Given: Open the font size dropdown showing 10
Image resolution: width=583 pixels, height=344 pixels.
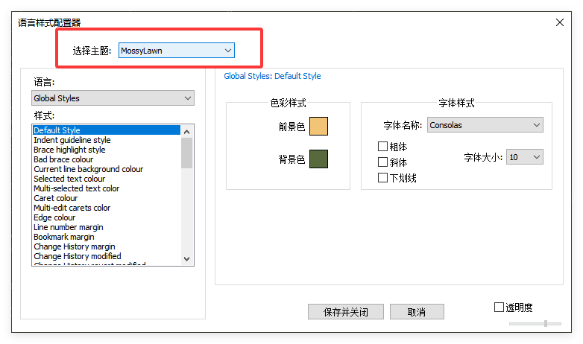Looking at the screenshot, I should click(524, 157).
